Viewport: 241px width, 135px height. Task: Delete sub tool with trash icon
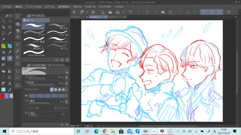point(67,60)
